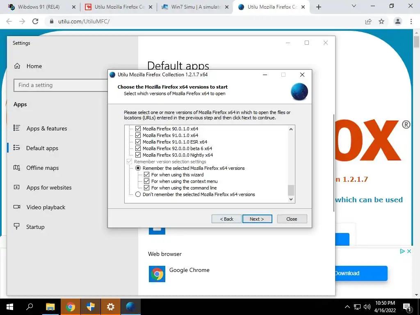Click the version list scrollbar thumb
This screenshot has height=315, width=420.
point(291,190)
